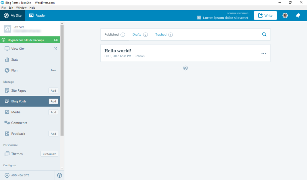
Task: Open Themes via the sidebar icon
Action: [7, 154]
